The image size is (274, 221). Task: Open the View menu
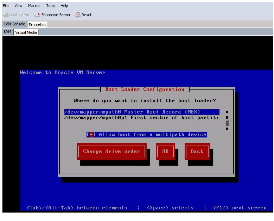(x=18, y=6)
